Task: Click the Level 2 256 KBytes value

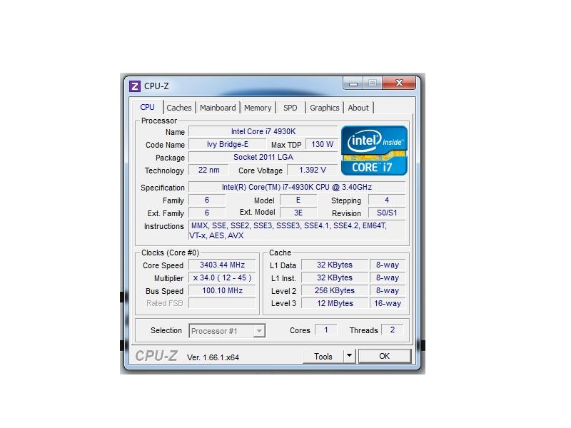Action: 335,290
